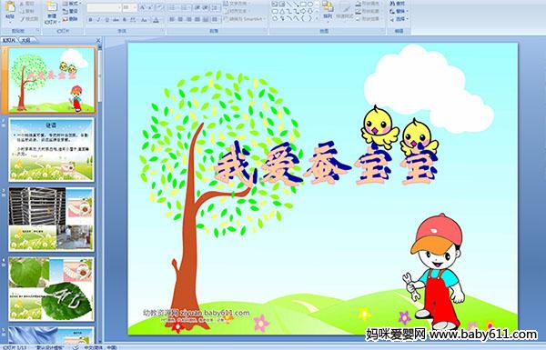
Task: Expand the slide Layout dropdown
Action: pos(71,4)
